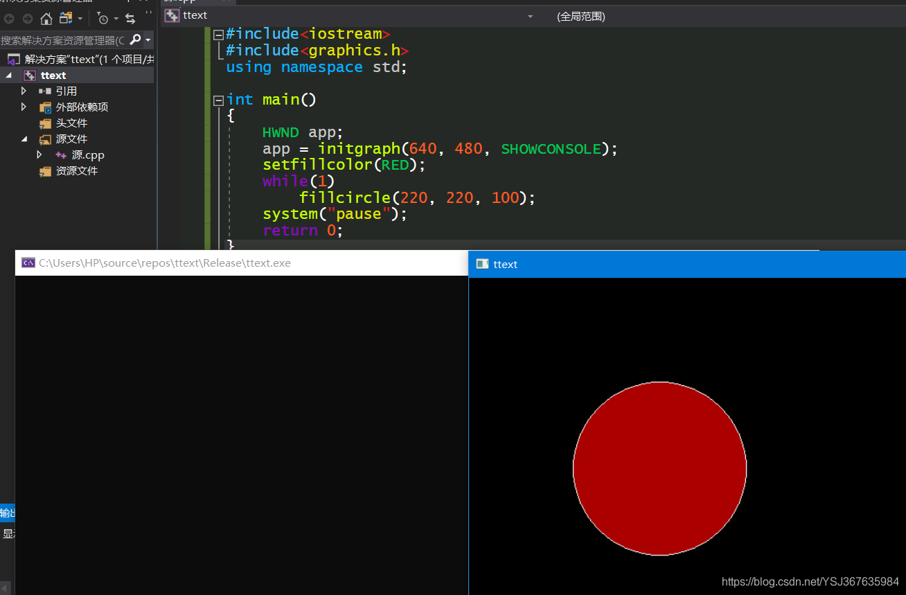Click the while keyword in the loop

coord(285,181)
